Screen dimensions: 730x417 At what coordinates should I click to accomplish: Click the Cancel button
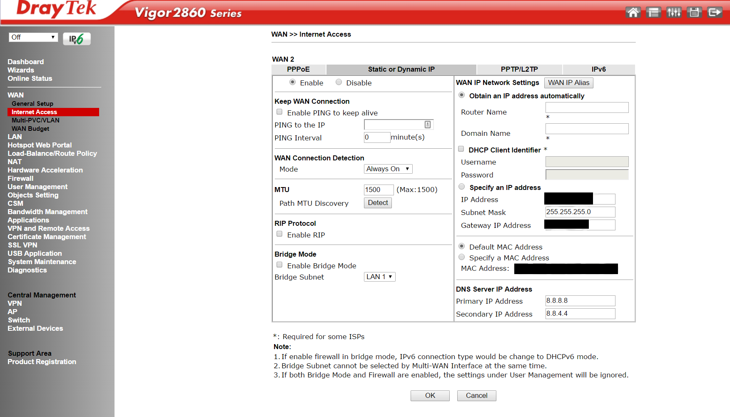[476, 395]
